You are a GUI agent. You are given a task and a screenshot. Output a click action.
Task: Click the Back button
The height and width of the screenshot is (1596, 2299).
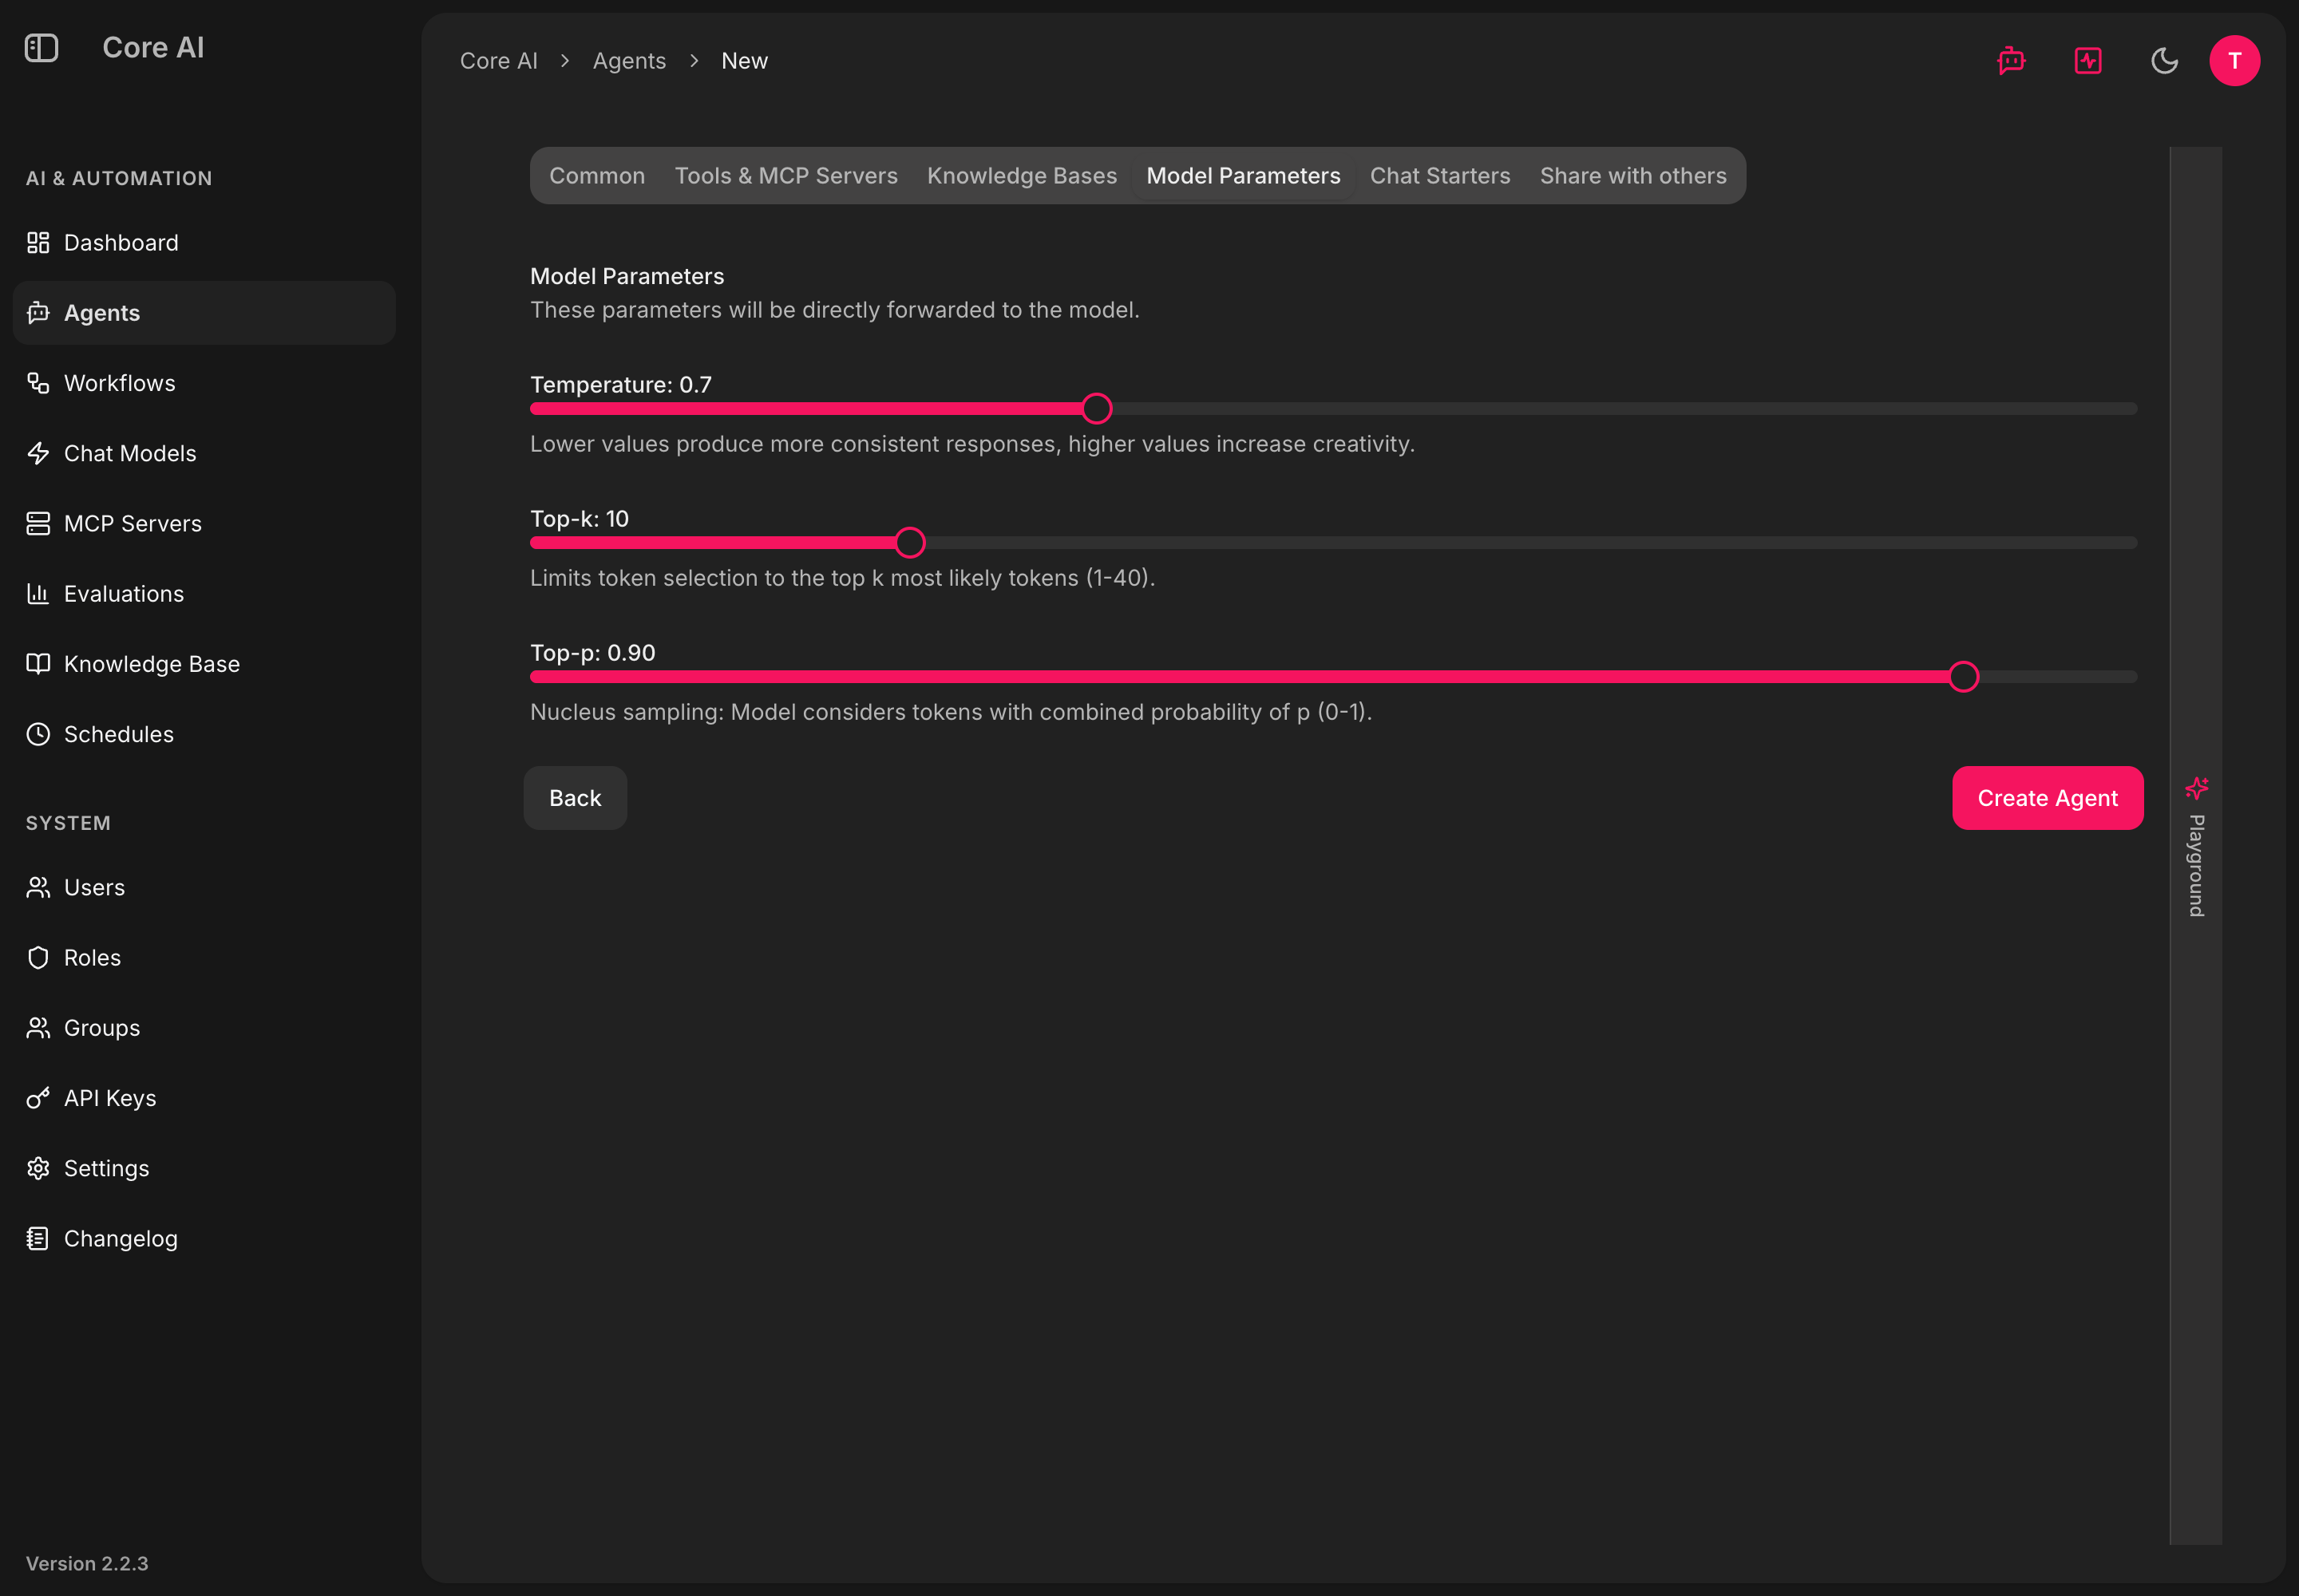576,798
